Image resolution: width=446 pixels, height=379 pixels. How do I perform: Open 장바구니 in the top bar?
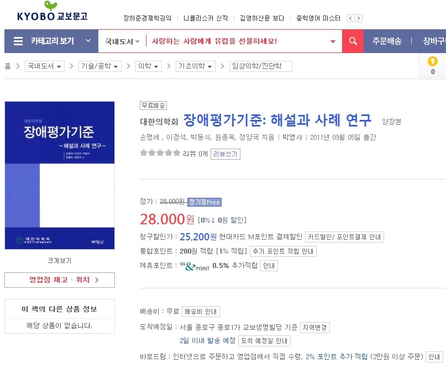[x=434, y=41]
